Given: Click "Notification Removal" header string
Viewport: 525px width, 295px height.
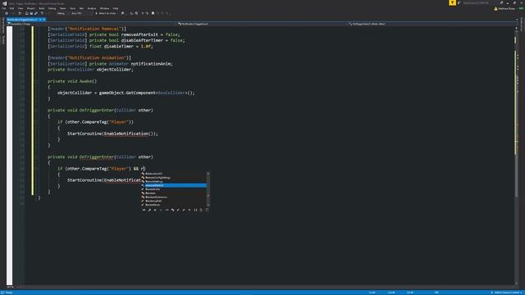Looking at the screenshot, I should click(94, 29).
